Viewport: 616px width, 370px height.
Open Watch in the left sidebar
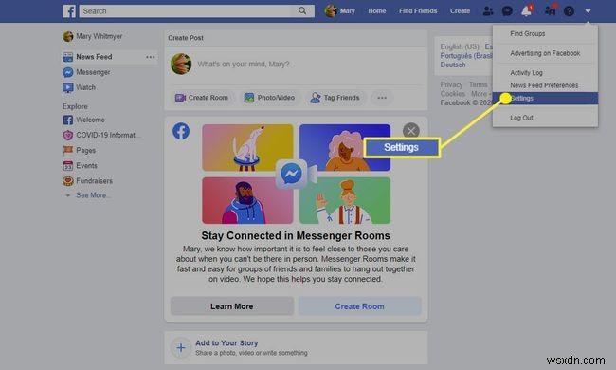(x=85, y=87)
